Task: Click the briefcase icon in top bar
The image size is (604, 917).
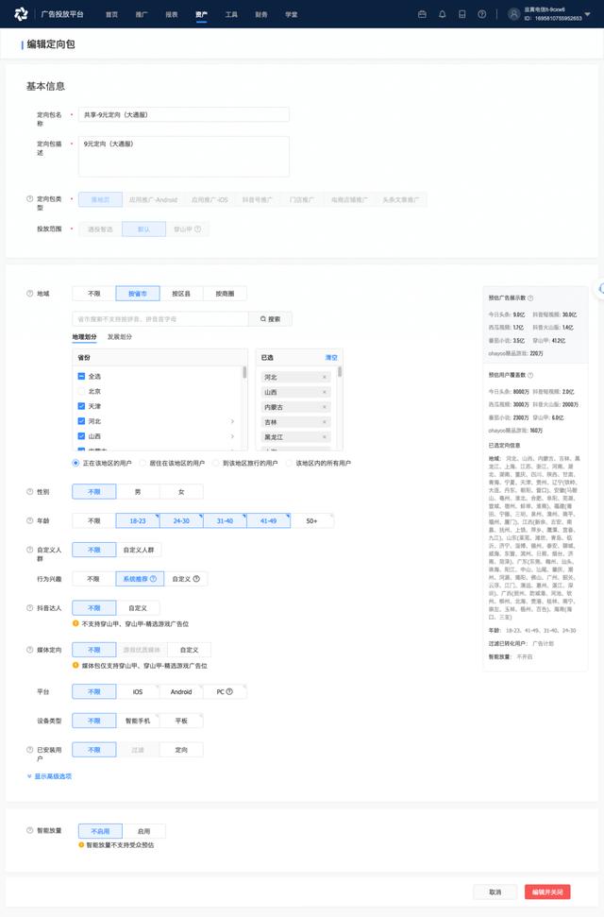Action: 422,14
